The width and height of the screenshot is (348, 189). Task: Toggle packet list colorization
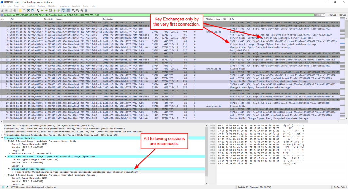[68, 11]
